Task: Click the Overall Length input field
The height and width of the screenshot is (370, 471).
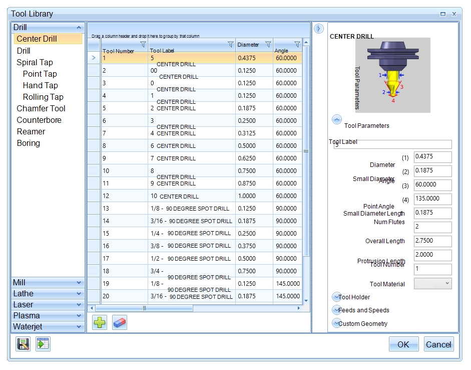Action: (x=432, y=241)
